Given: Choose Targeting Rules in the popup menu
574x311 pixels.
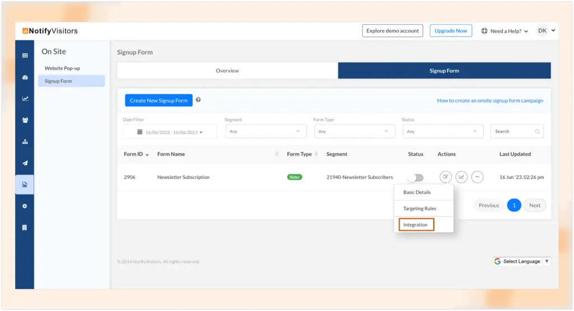Looking at the screenshot, I should point(419,208).
